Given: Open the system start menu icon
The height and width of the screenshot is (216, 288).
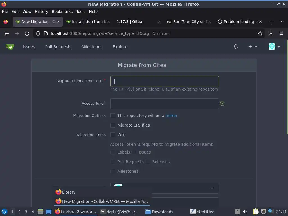Looking at the screenshot, I should pos(4,211).
